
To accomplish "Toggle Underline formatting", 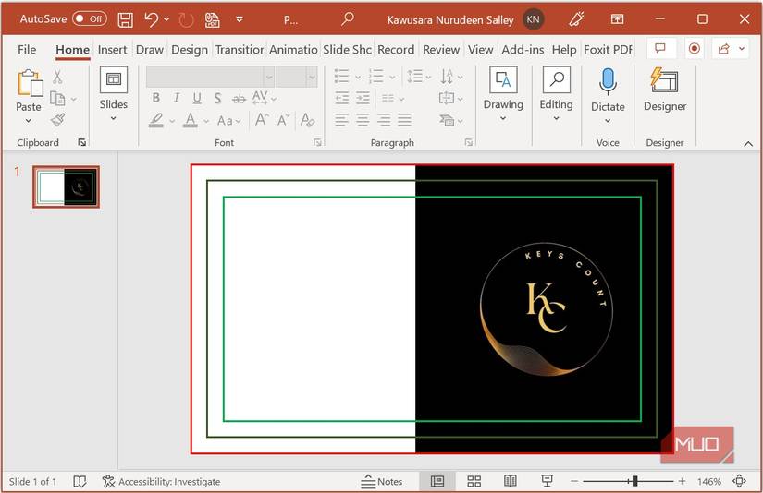I will coord(197,98).
